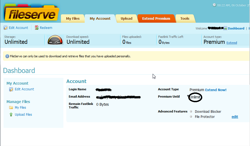Click the Email Address label
Screen dimensions: 250x146
point(79,97)
